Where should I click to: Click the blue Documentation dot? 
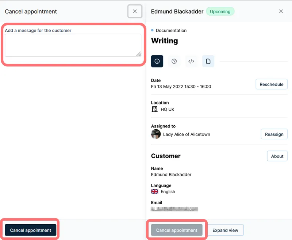coord(152,30)
